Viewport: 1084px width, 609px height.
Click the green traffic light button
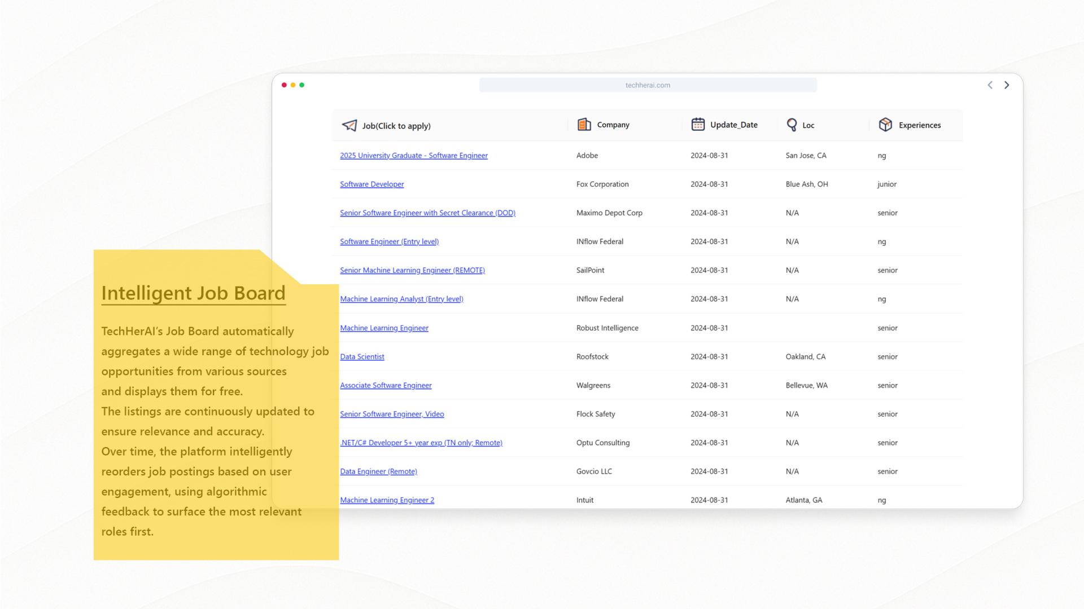(x=302, y=85)
